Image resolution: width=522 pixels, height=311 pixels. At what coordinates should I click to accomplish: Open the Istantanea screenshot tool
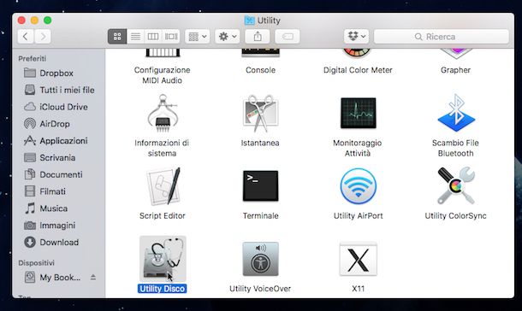(260, 114)
